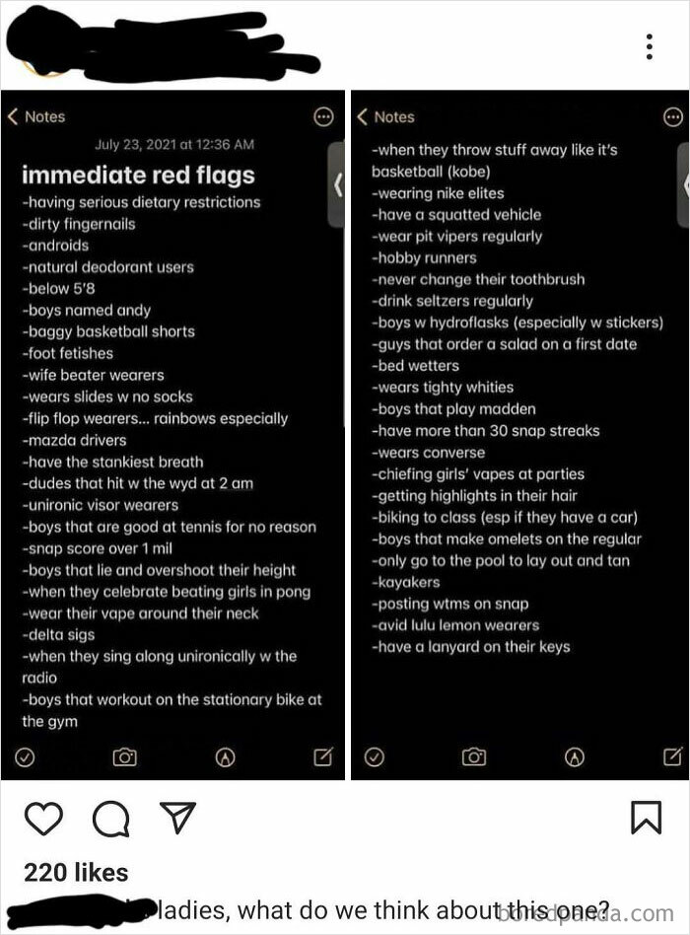The height and width of the screenshot is (935, 690).
Task: Tap the checklist circle icon in the left note
Action: (27, 758)
